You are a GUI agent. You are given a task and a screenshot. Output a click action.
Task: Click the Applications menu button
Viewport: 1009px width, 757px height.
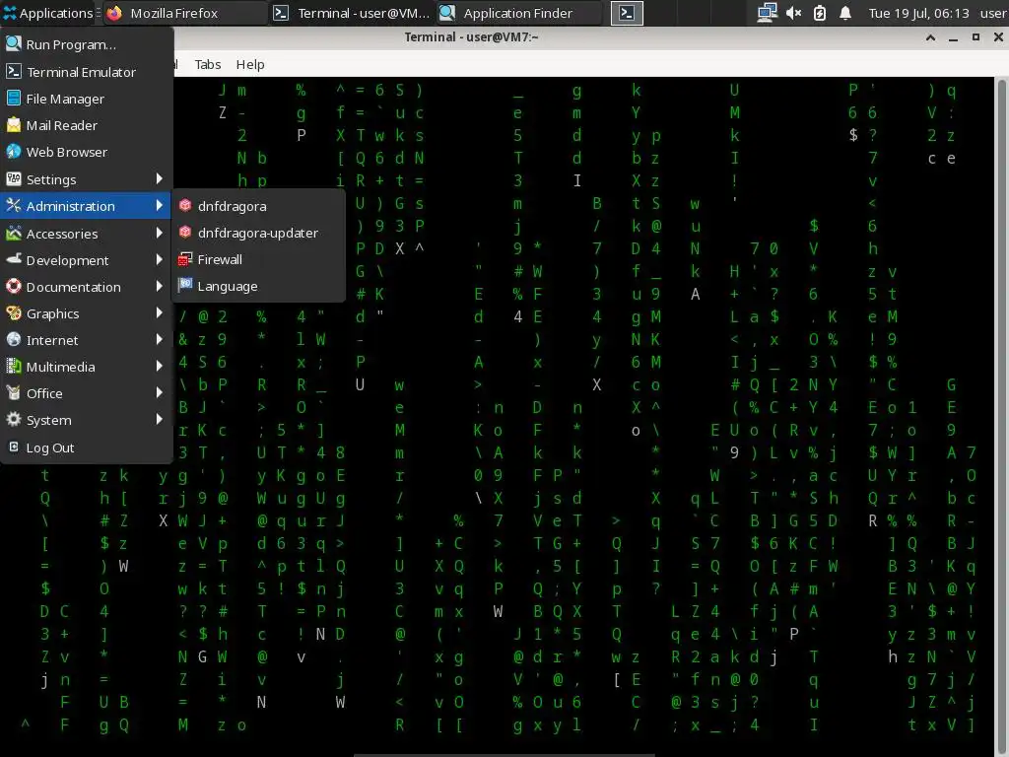pyautogui.click(x=48, y=13)
